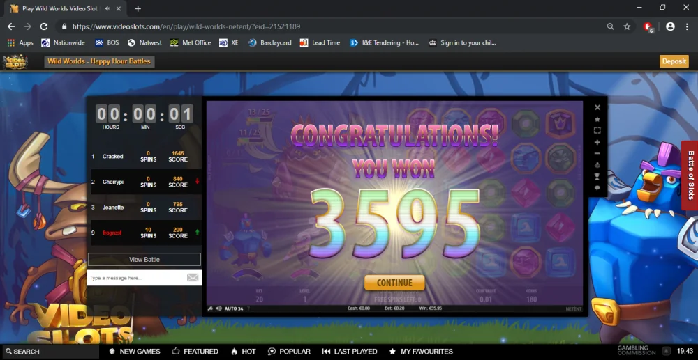The height and width of the screenshot is (360, 698).
Task: Click the Wild Worlds - Happy Hour Battles title
Action: point(99,62)
